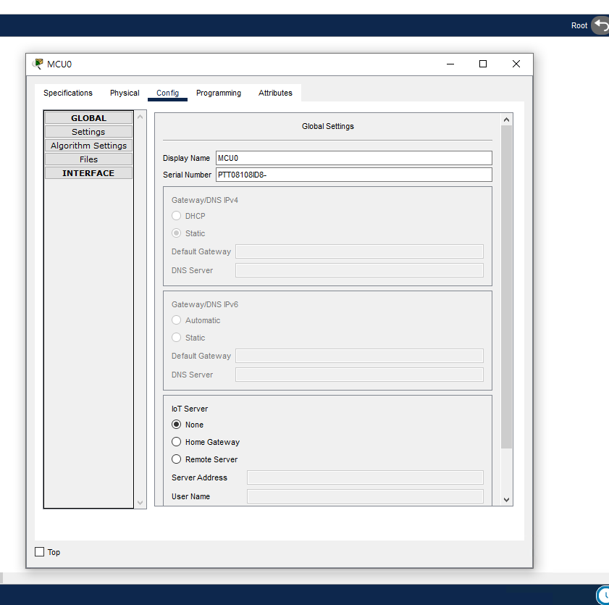The image size is (609, 605).
Task: Click the sidebar list scroll-up arrow
Action: [140, 117]
